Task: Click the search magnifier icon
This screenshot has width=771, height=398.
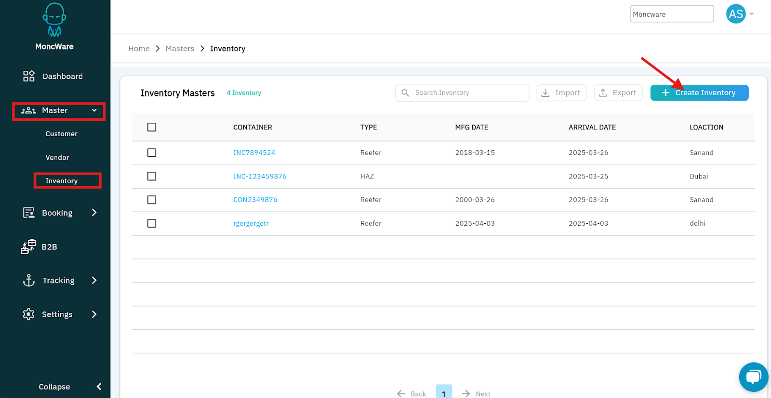Action: coord(405,92)
